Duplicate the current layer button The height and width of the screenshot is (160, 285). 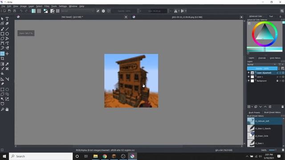click(x=256, y=107)
